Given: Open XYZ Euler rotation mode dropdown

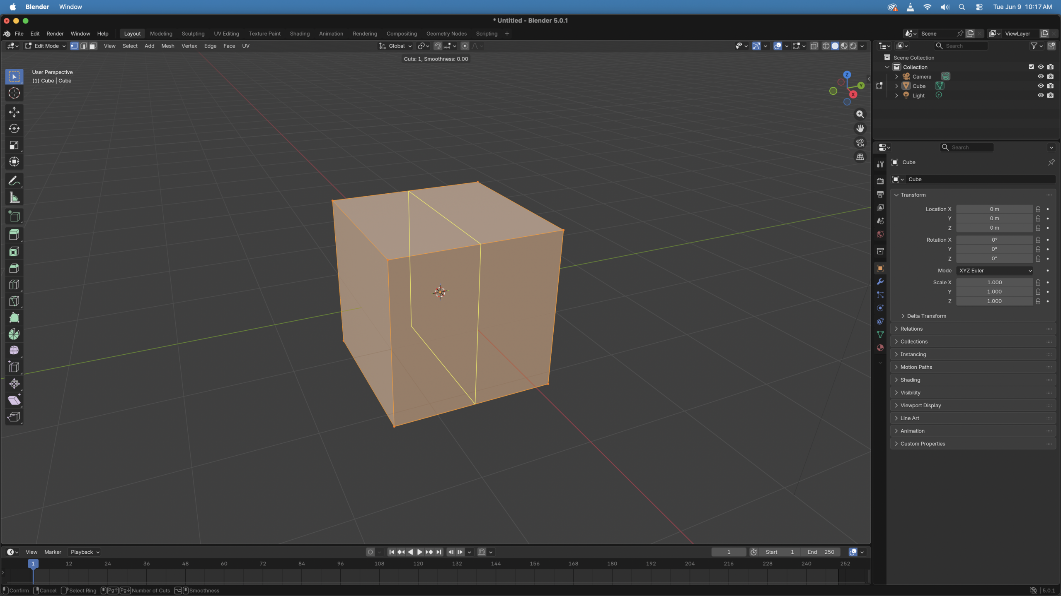Looking at the screenshot, I should (x=995, y=270).
